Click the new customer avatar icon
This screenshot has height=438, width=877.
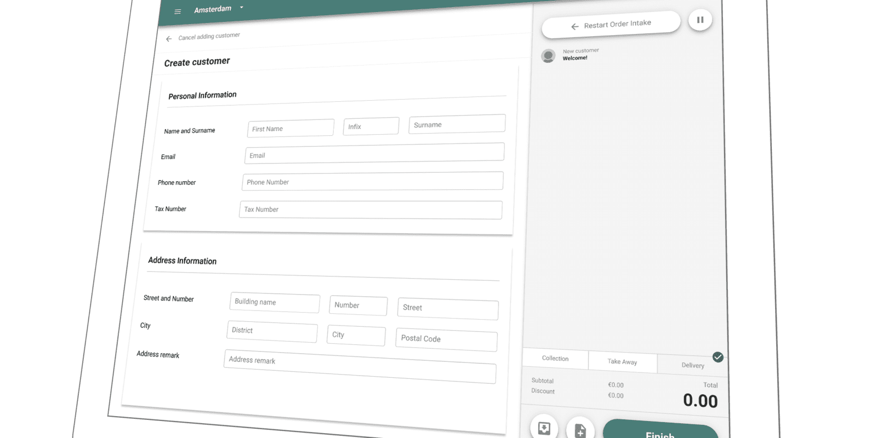coord(548,56)
